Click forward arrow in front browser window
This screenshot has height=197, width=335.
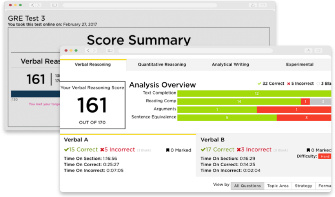(94, 51)
